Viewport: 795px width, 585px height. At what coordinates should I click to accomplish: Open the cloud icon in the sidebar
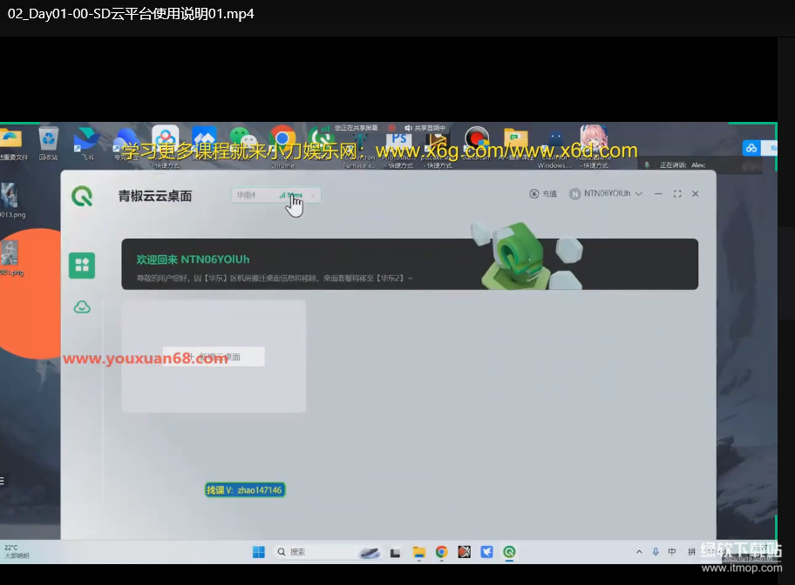82,307
